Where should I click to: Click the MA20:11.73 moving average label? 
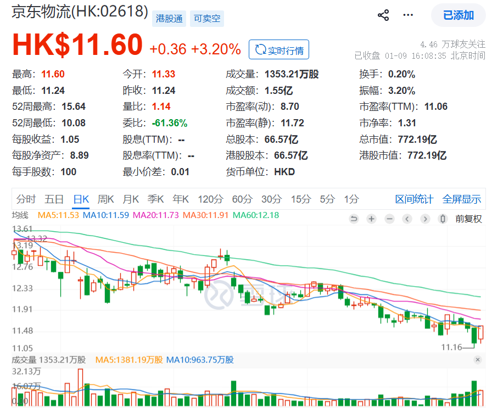(x=155, y=215)
